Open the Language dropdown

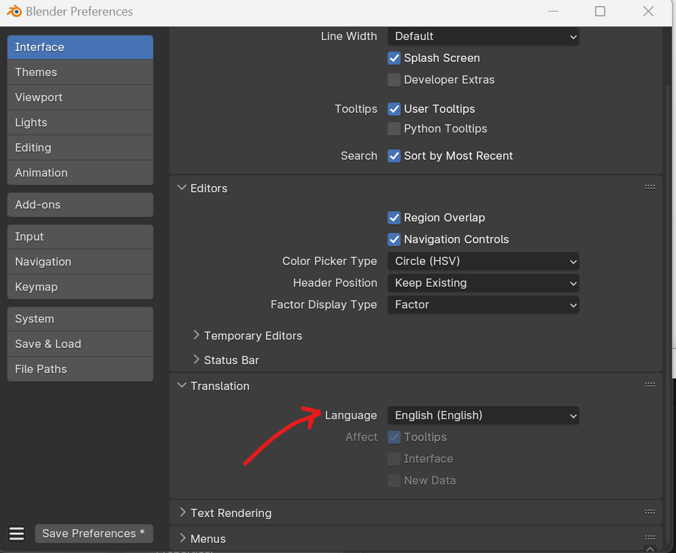tap(484, 416)
